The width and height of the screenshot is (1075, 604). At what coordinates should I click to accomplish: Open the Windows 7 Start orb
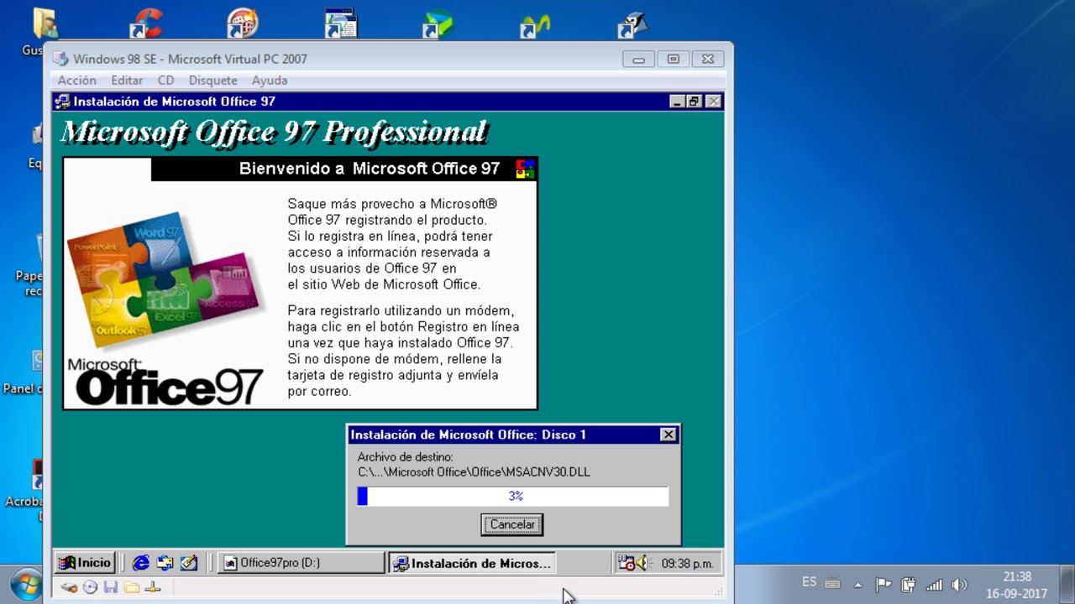point(26,584)
